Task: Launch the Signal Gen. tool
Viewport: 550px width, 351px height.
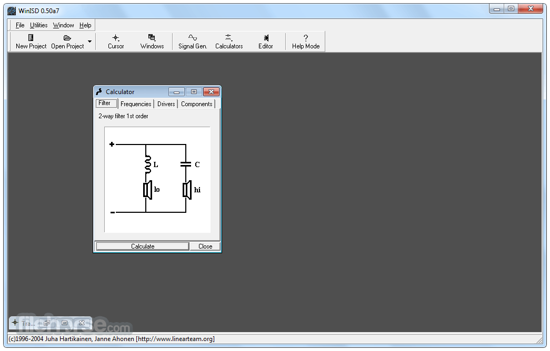Action: pos(193,42)
